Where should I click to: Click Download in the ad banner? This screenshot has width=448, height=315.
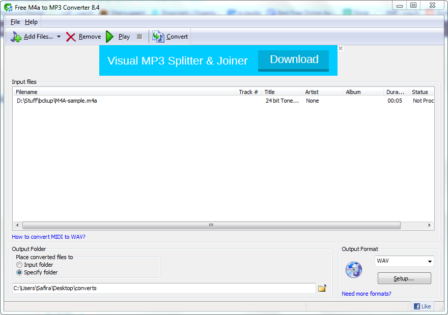293,60
